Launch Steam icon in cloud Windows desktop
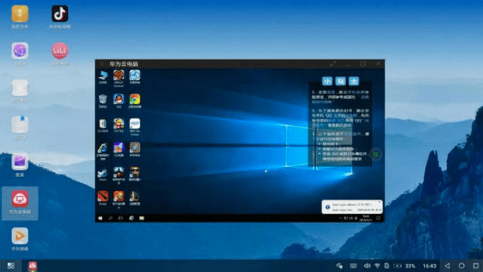Screen dimensions: 483x272 click(x=103, y=173)
